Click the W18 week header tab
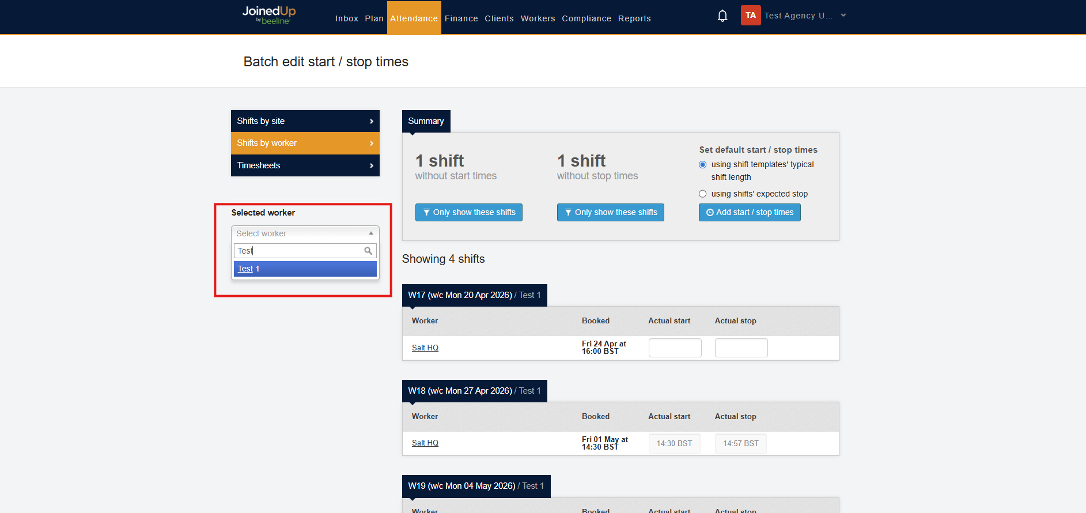Viewport: 1086px width, 513px height. (x=475, y=391)
